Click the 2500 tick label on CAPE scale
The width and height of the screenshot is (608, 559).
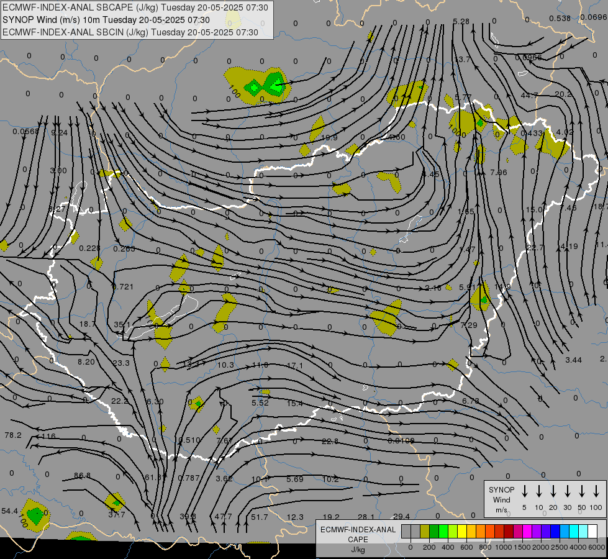click(x=560, y=547)
